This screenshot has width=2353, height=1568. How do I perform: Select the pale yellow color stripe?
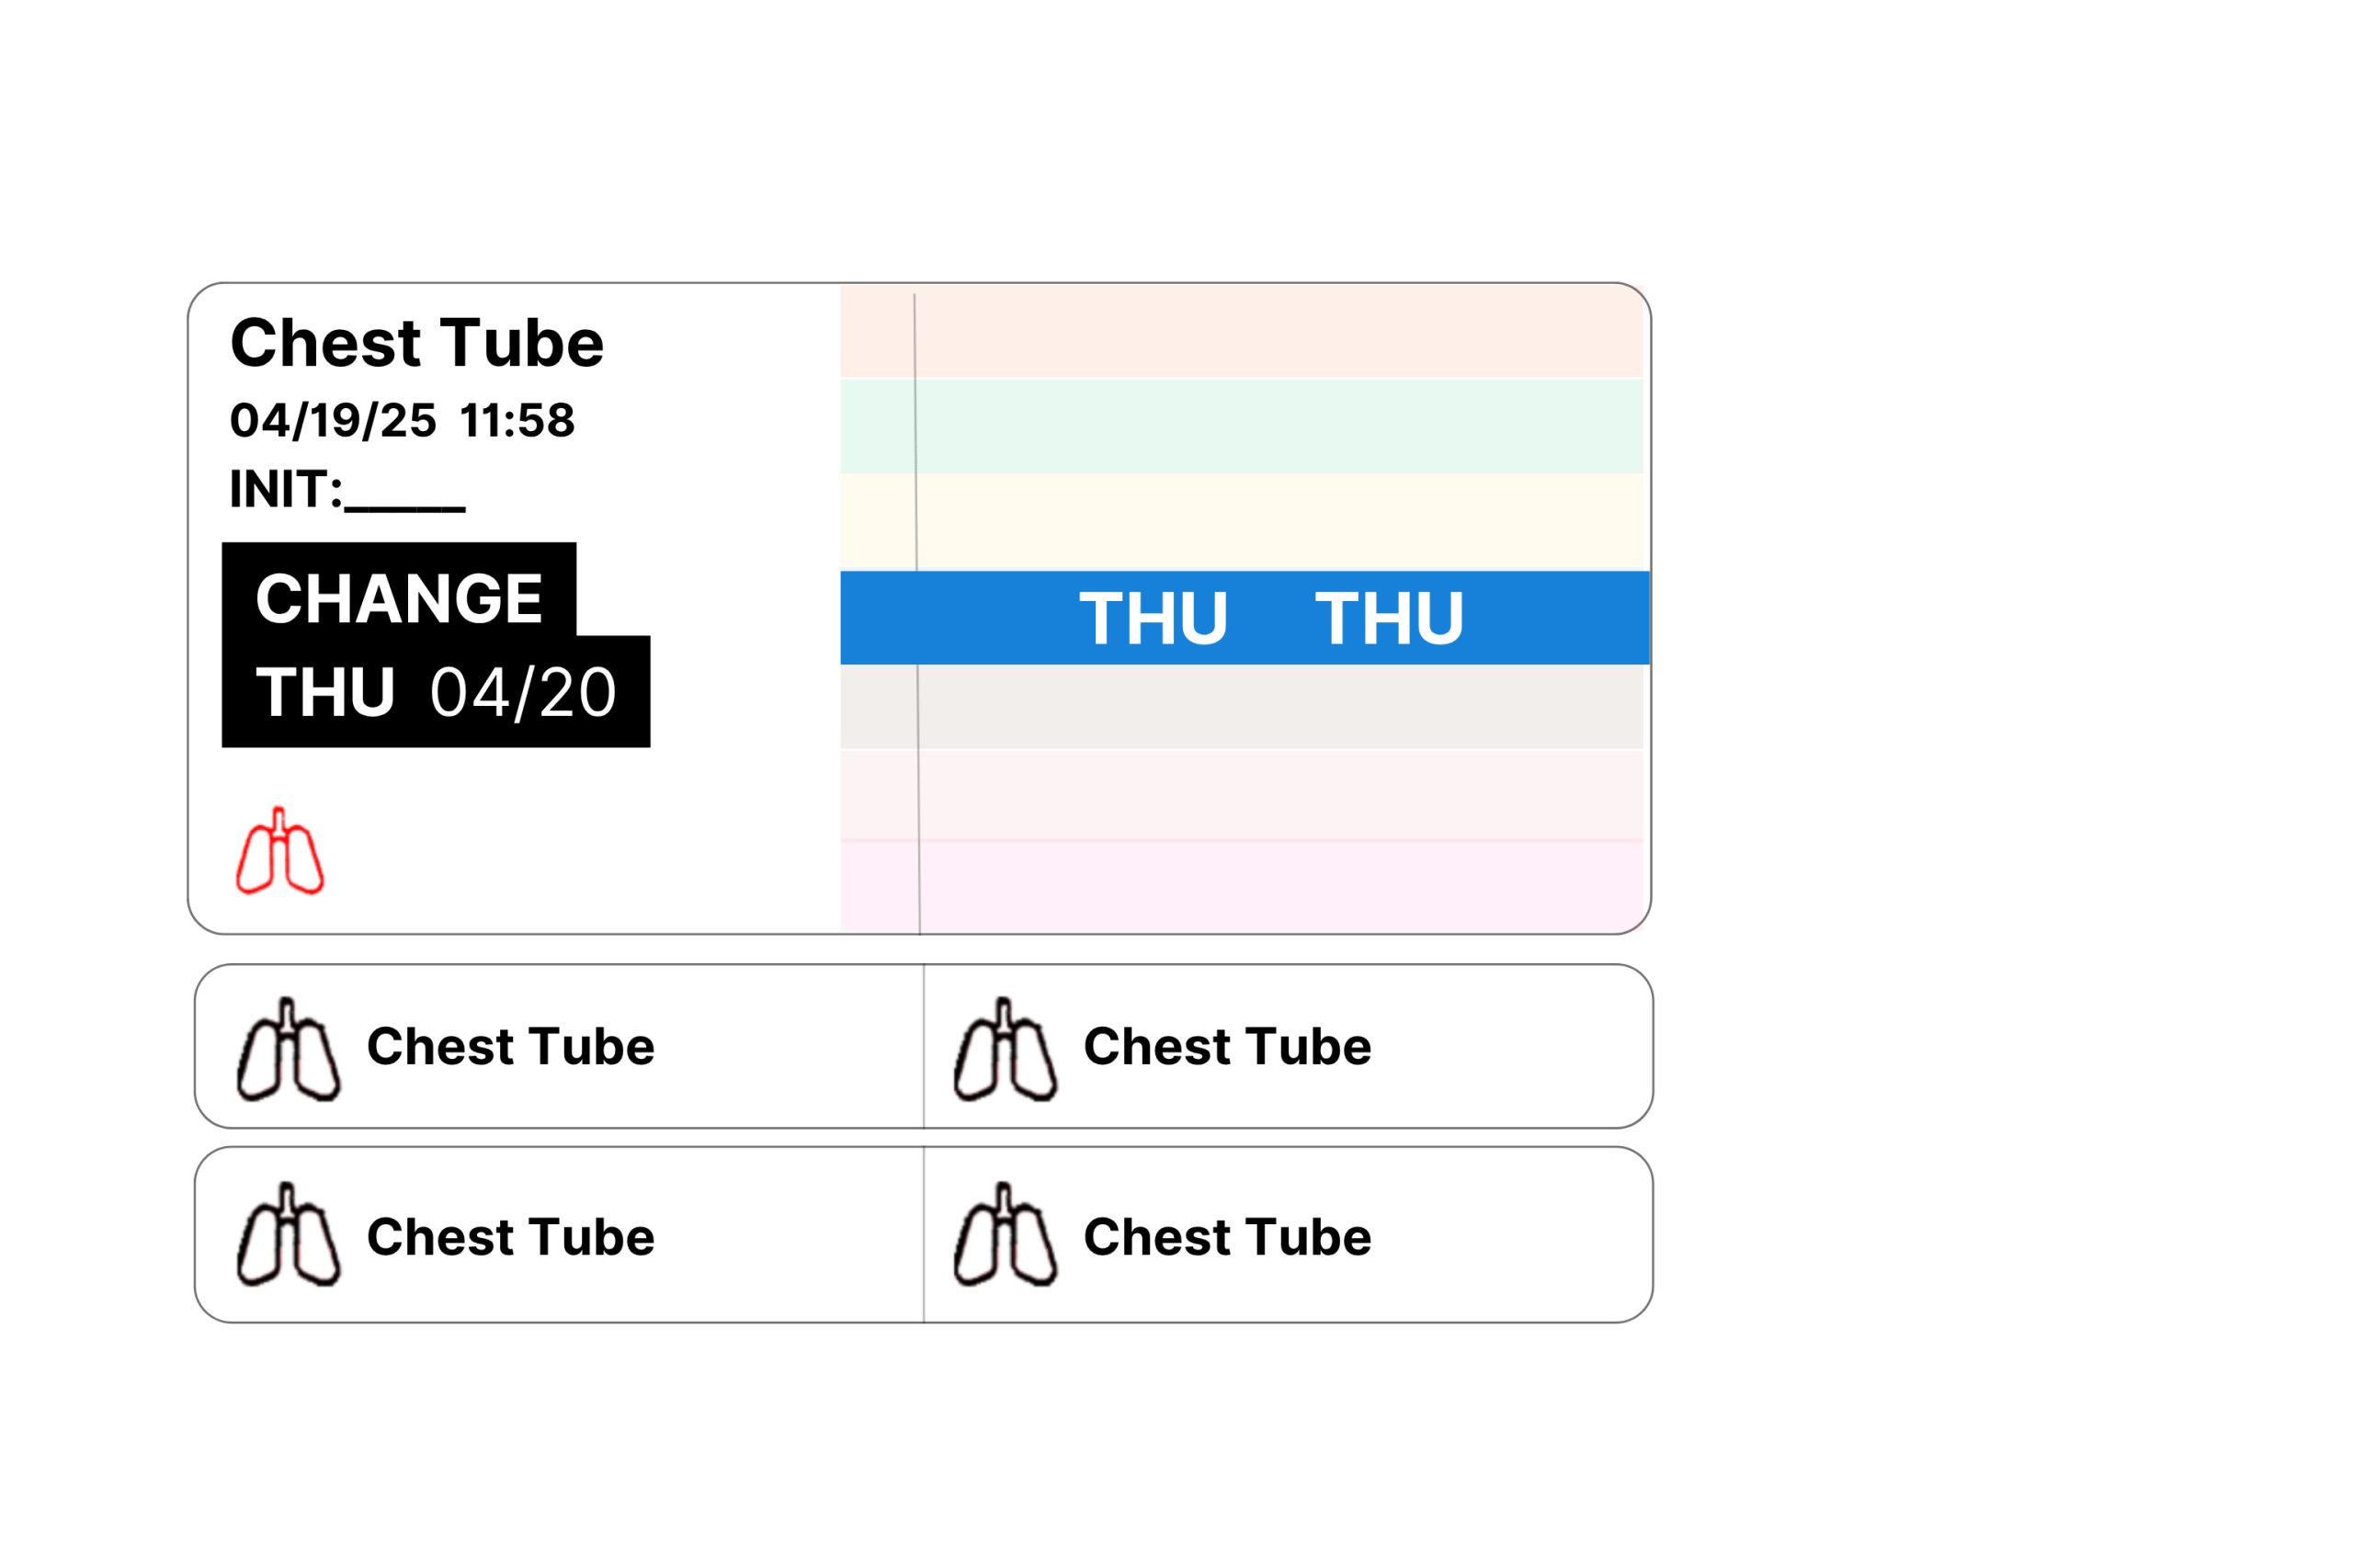click(1242, 521)
